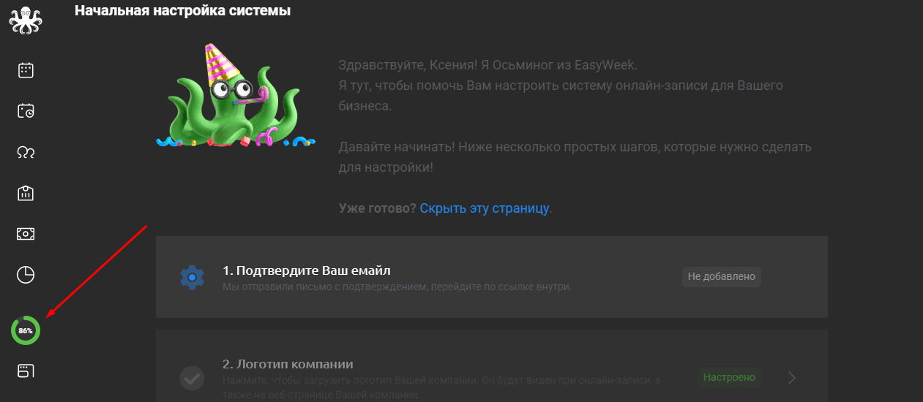
Task: Open the clients people icon
Action: (x=26, y=152)
